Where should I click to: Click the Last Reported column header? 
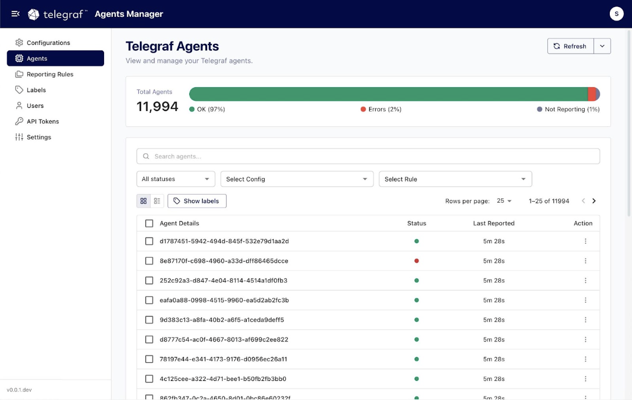(x=494, y=223)
